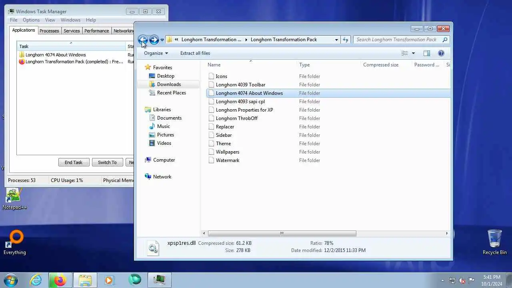The height and width of the screenshot is (288, 512).
Task: Toggle the preview pane icon
Action: click(427, 53)
